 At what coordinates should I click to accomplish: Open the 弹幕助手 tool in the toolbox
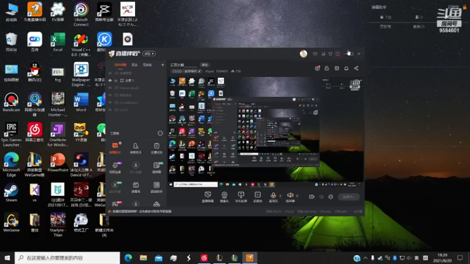tap(115, 148)
